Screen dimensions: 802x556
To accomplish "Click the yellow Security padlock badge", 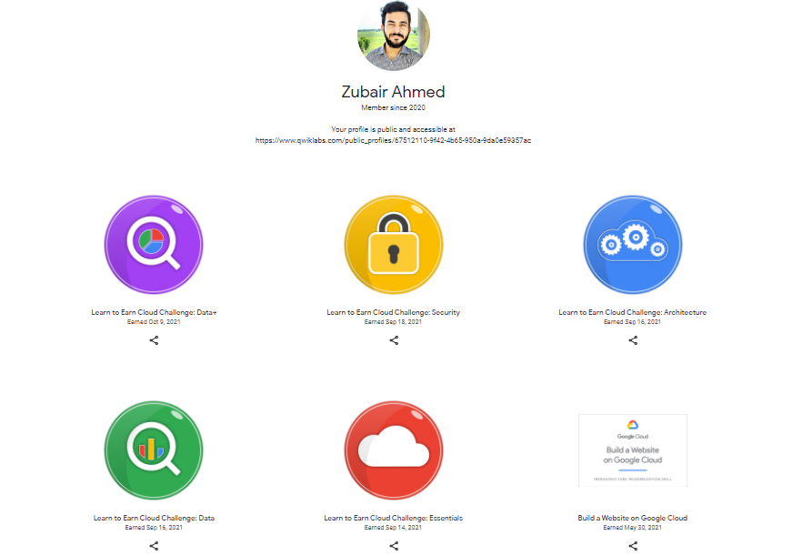I will coord(394,245).
